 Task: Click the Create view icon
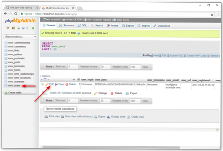point(128,117)
